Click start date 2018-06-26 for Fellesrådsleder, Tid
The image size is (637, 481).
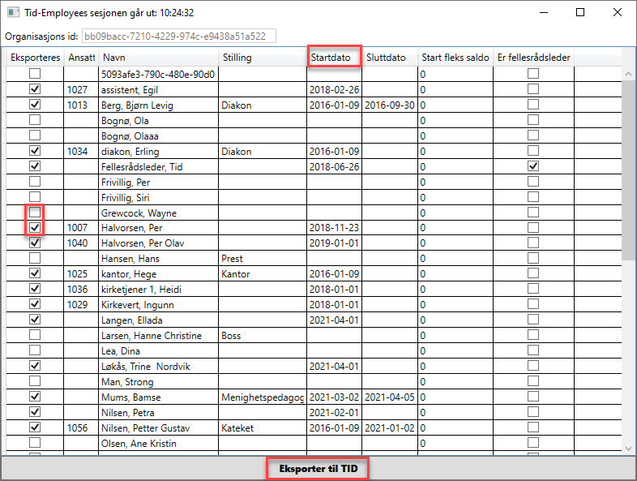[x=334, y=167]
